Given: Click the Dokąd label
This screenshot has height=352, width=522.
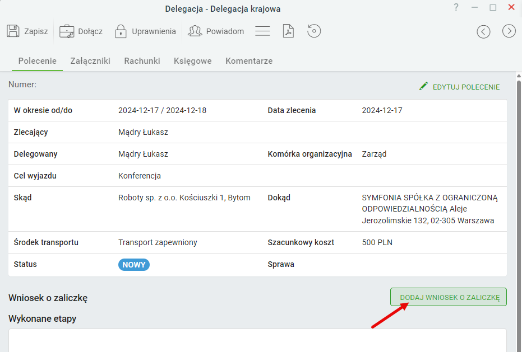Looking at the screenshot, I should [279, 198].
